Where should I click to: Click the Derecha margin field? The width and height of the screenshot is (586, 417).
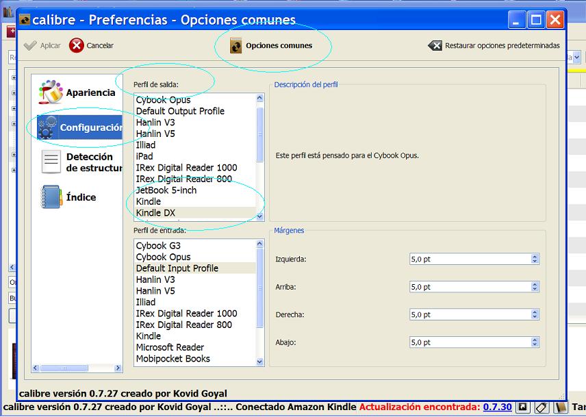pyautogui.click(x=474, y=314)
